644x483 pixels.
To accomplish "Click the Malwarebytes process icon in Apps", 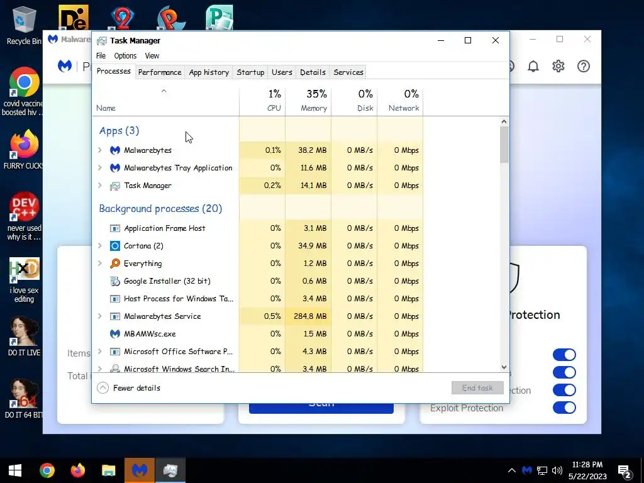I will pyautogui.click(x=115, y=150).
